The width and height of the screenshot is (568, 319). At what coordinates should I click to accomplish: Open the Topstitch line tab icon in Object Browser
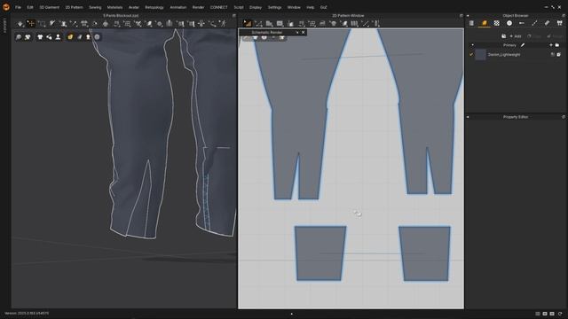534,23
